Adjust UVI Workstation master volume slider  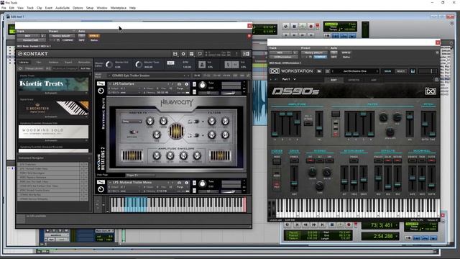[x=427, y=71]
